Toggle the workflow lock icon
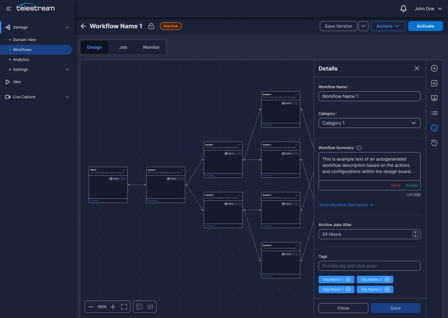This screenshot has width=448, height=318. pyautogui.click(x=151, y=26)
